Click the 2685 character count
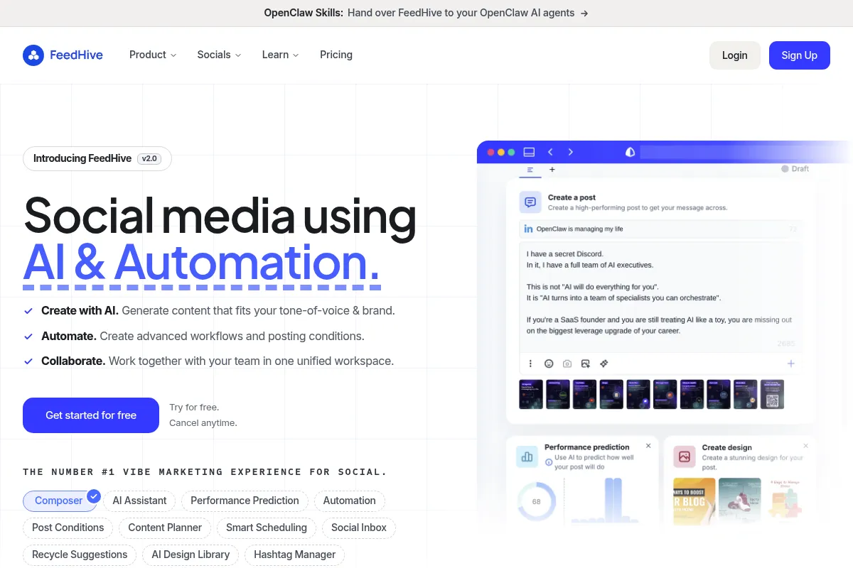 (x=785, y=344)
